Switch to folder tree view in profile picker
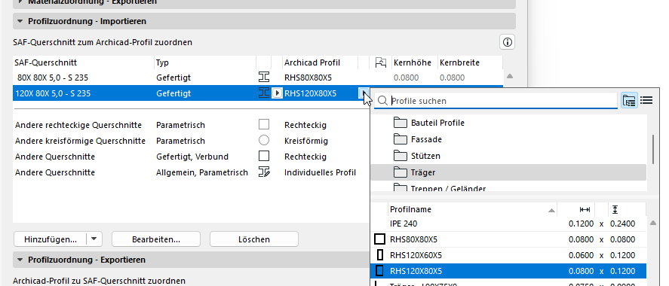Viewport: 669px width, 286px height. pos(629,100)
